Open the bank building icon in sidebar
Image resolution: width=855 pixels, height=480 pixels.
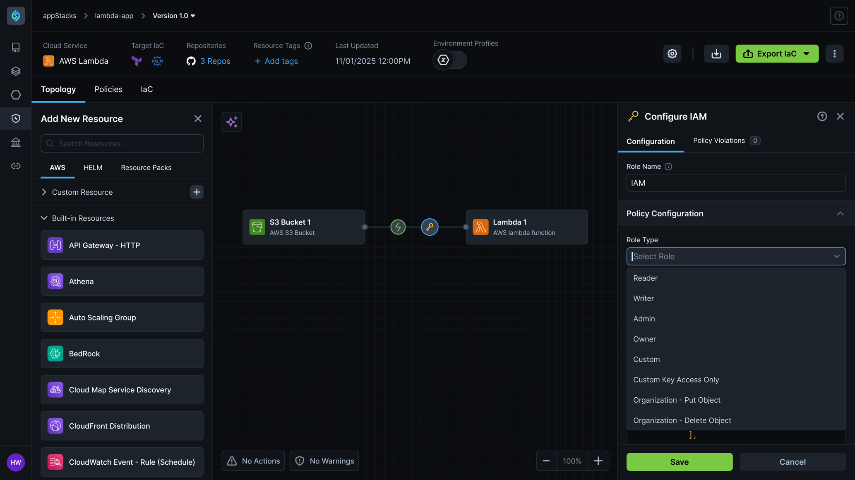pos(16,142)
